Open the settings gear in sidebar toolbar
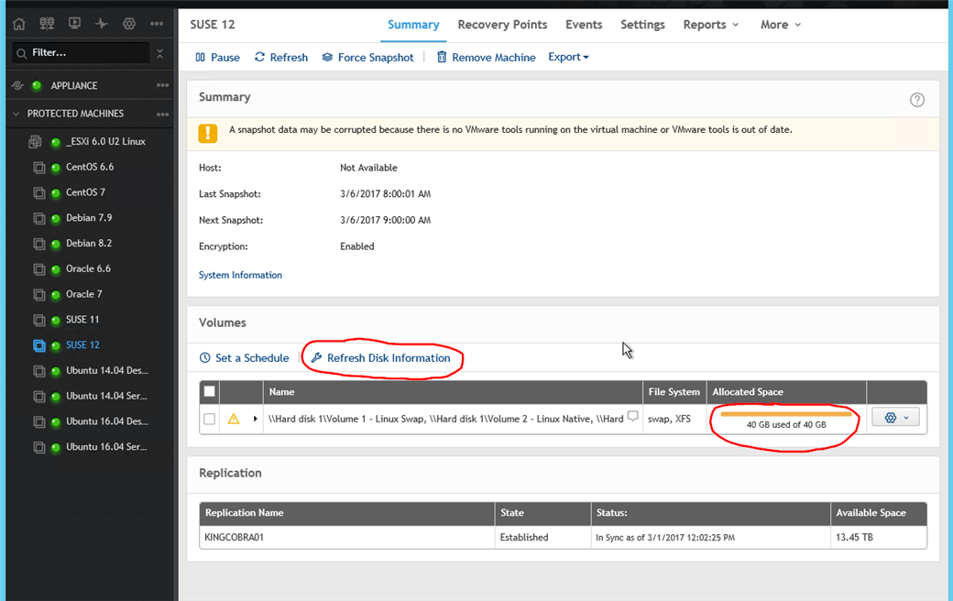953x601 pixels. point(129,24)
